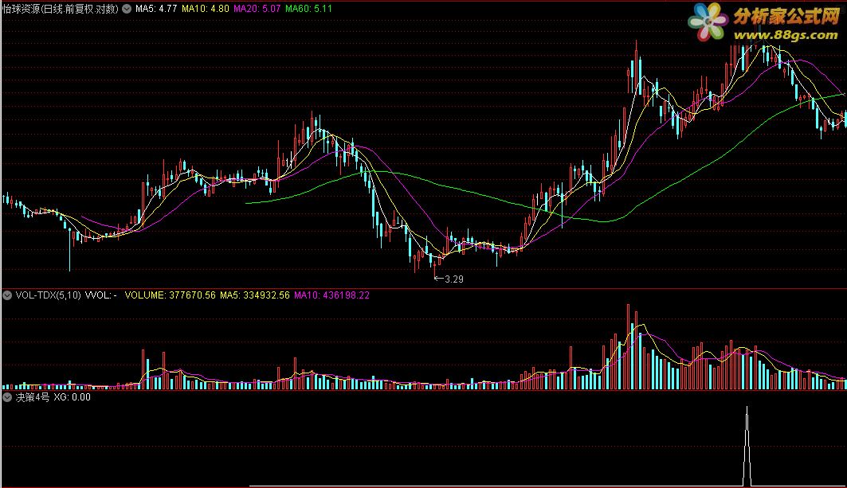
Task: Click the VVOL: - label
Action: [x=101, y=295]
